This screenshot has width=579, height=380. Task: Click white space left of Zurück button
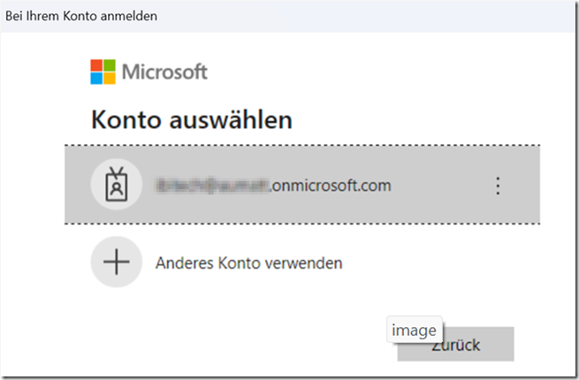(265, 343)
